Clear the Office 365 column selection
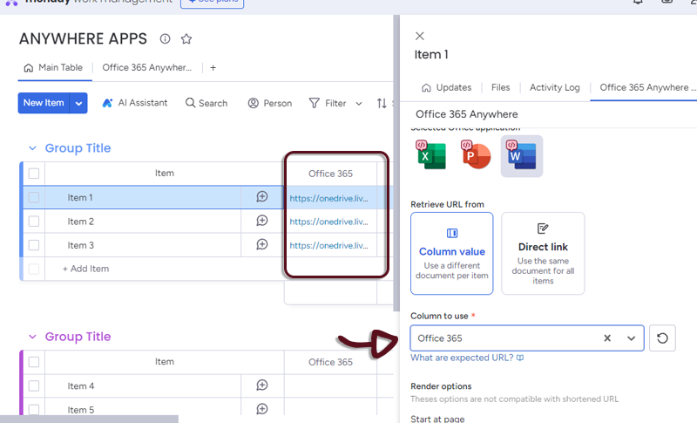This screenshot has width=697, height=423. click(607, 338)
